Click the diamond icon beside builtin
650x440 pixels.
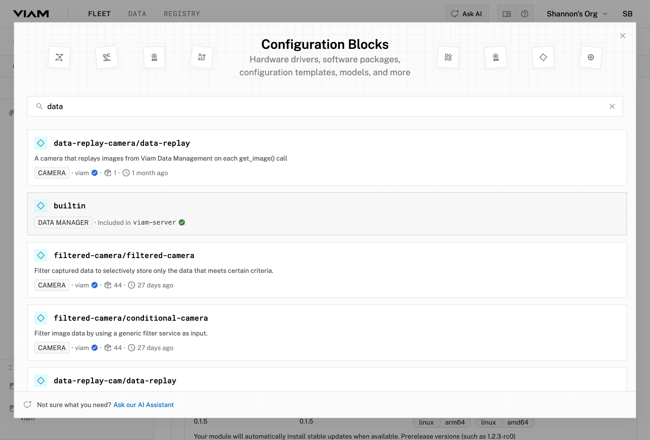[x=41, y=205]
